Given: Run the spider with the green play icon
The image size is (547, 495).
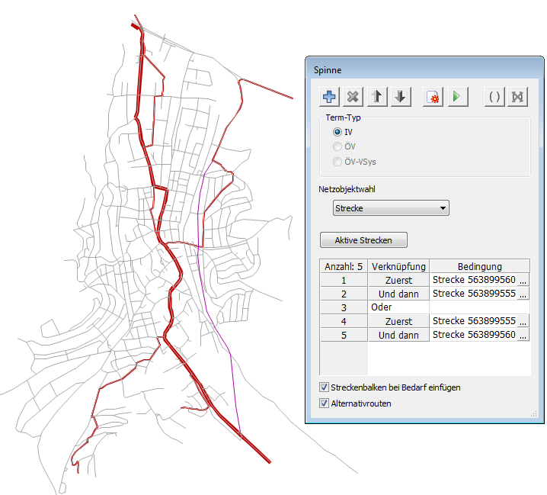Looking at the screenshot, I should 457,97.
